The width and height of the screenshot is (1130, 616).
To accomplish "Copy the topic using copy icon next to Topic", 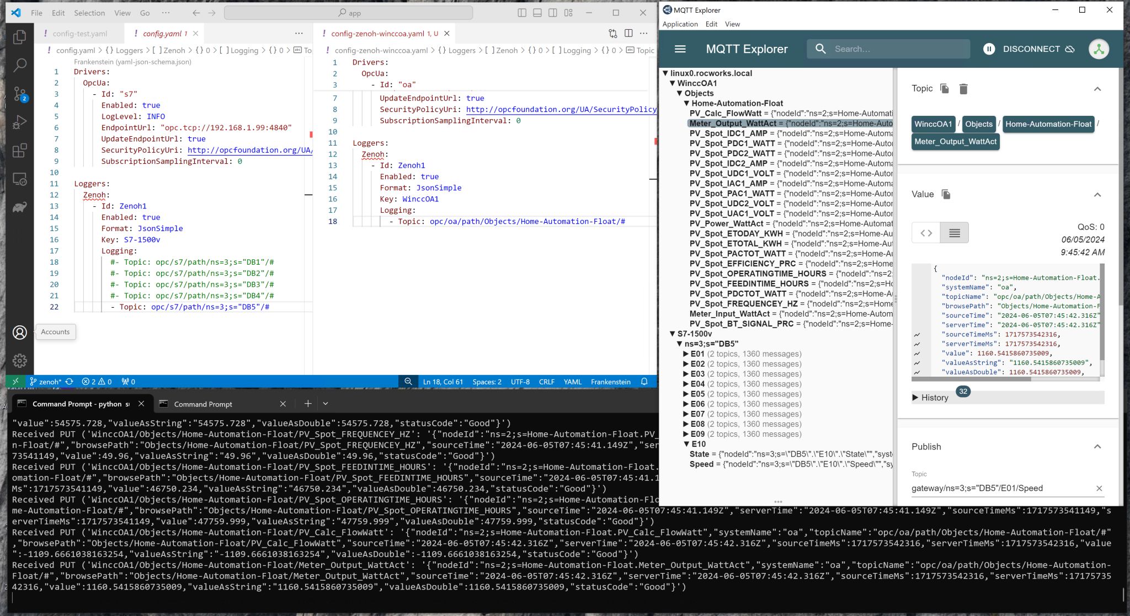I will point(945,89).
